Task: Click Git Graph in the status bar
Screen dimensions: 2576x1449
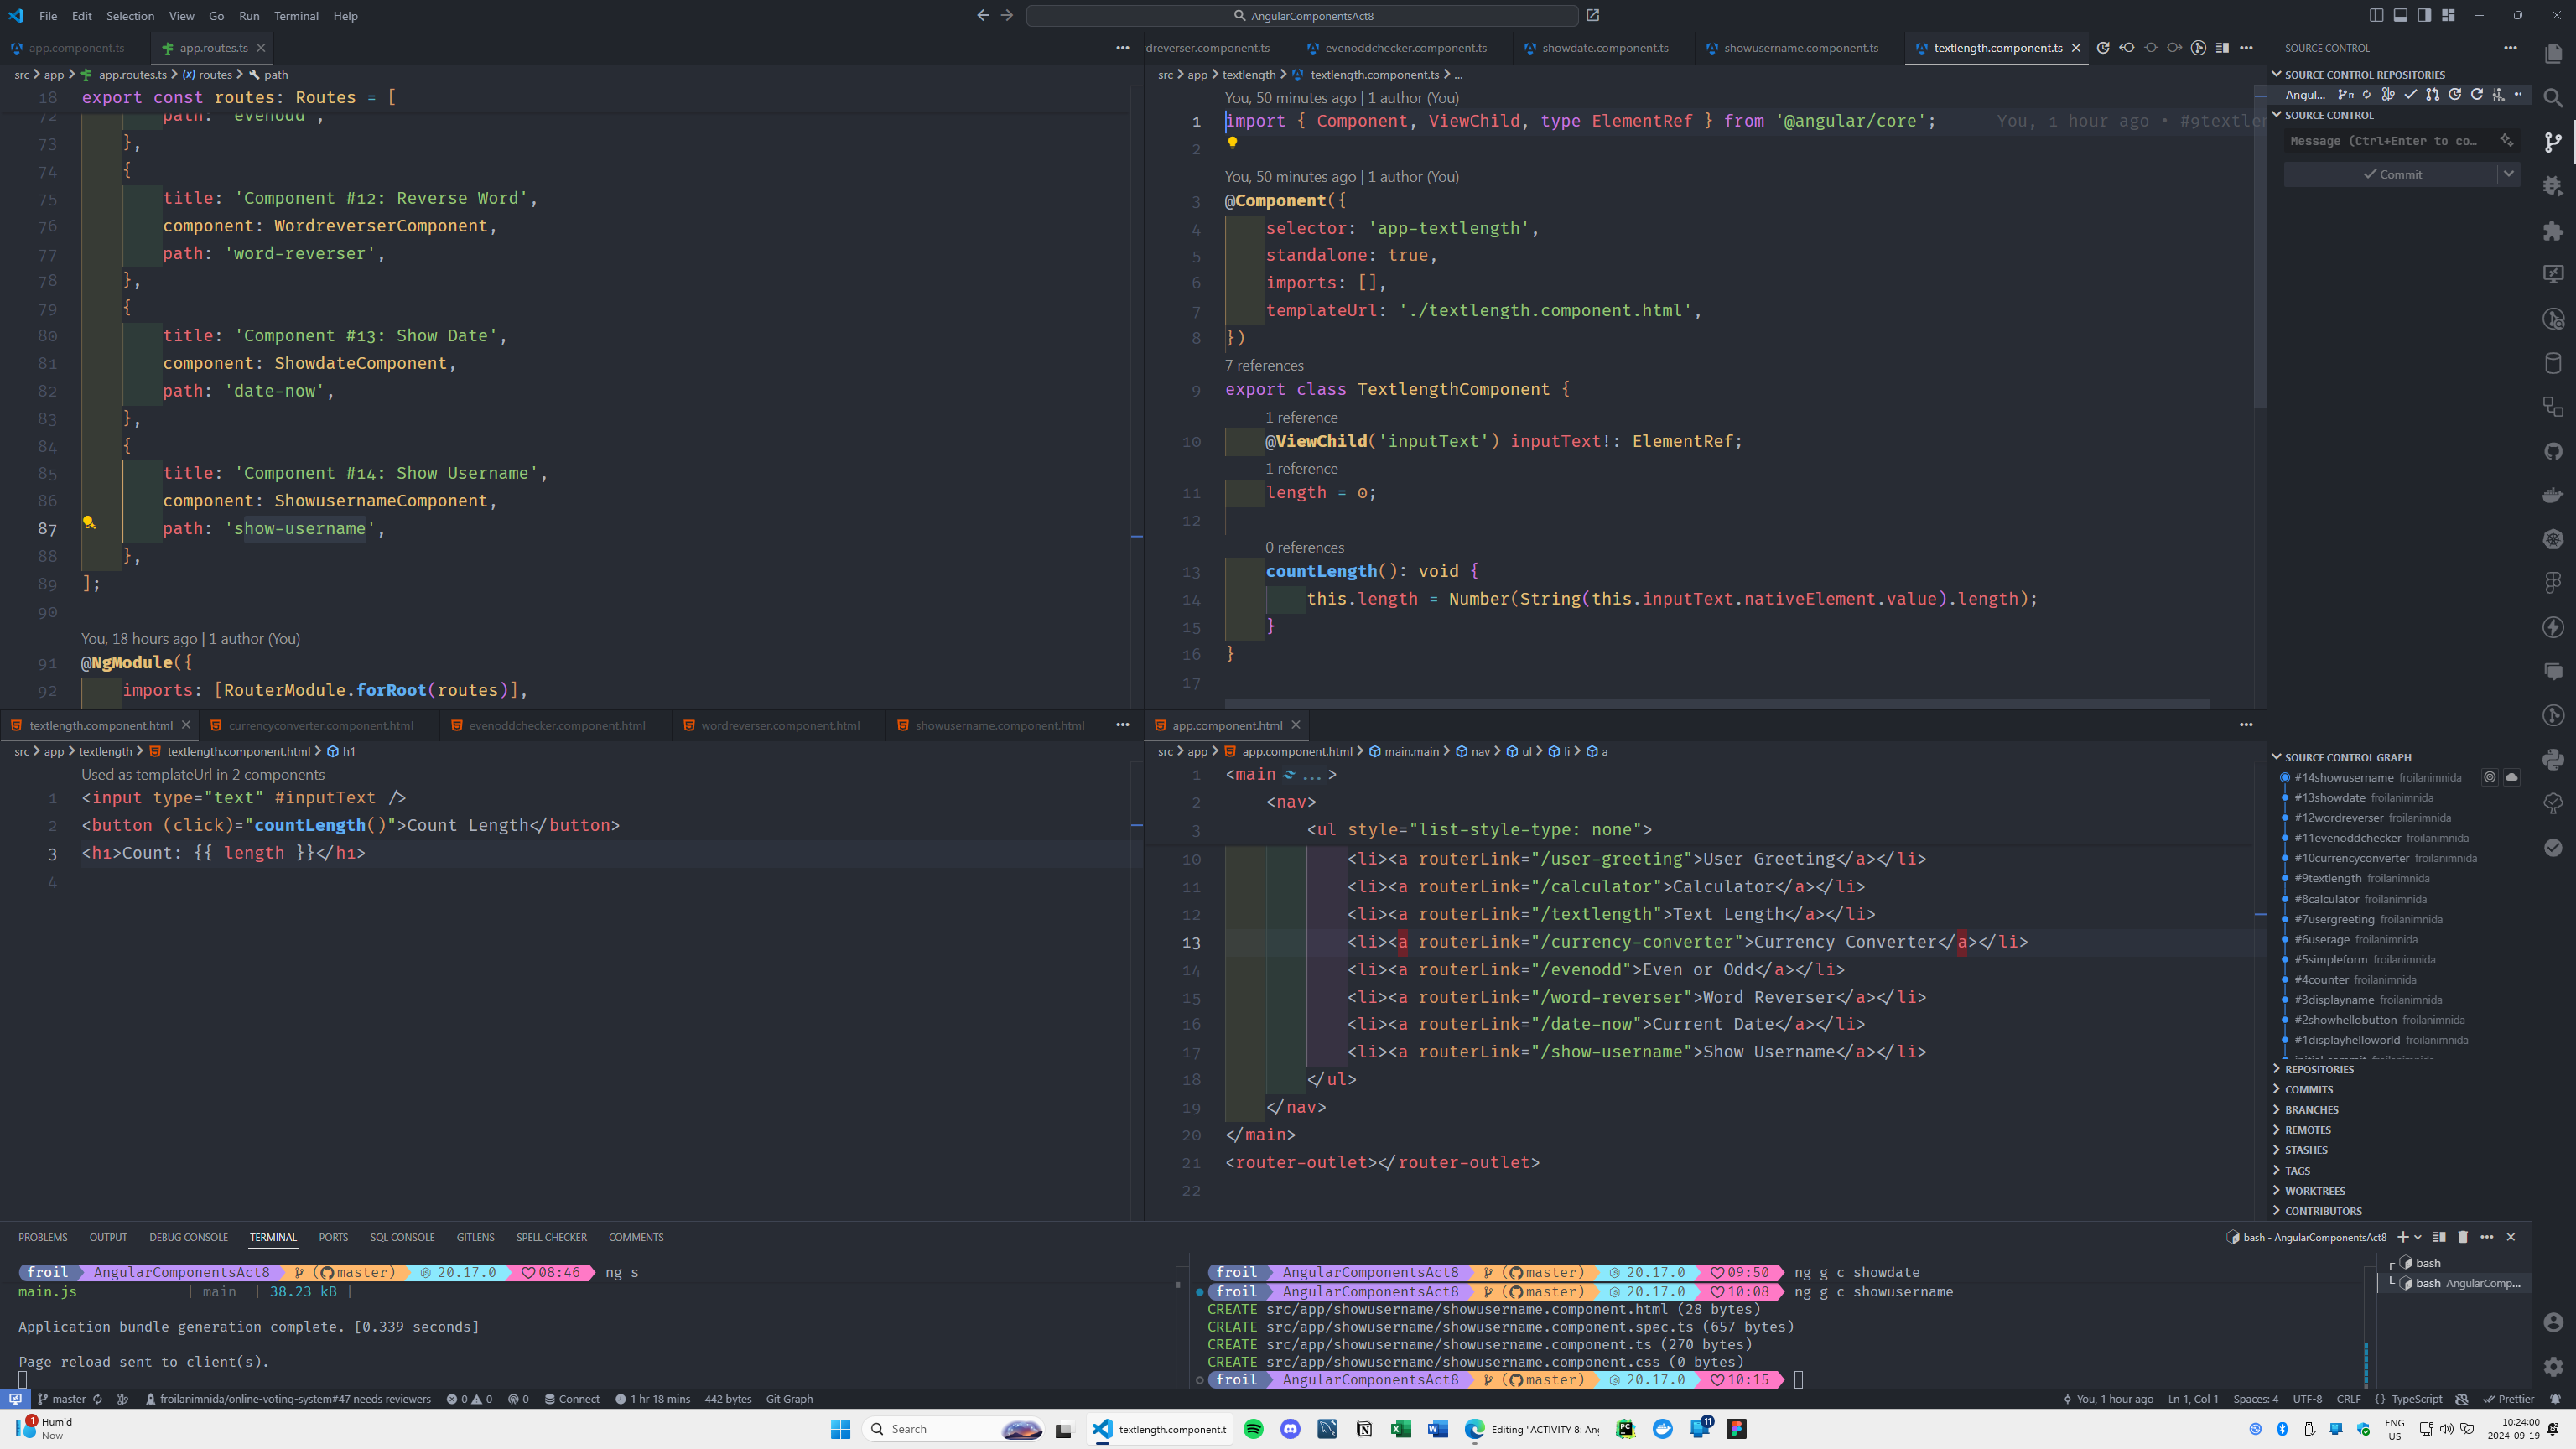Action: click(789, 1399)
